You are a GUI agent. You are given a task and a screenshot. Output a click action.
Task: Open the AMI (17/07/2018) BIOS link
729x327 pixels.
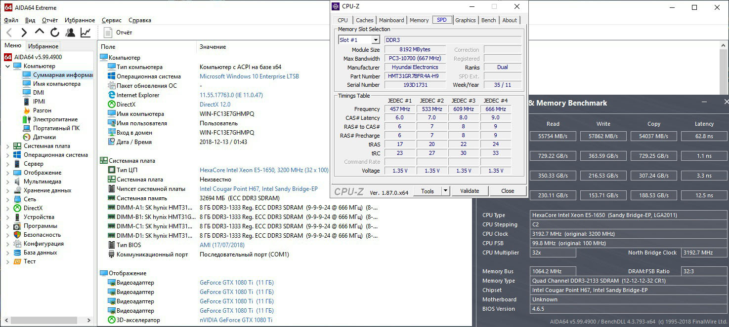click(x=222, y=245)
